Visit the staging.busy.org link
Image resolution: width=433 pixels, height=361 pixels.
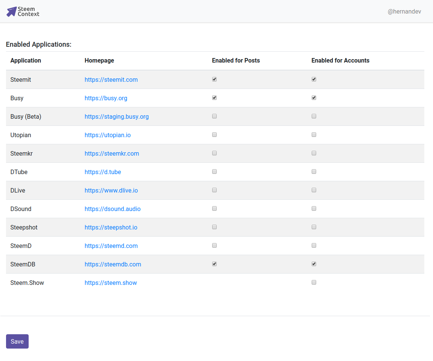[116, 117]
